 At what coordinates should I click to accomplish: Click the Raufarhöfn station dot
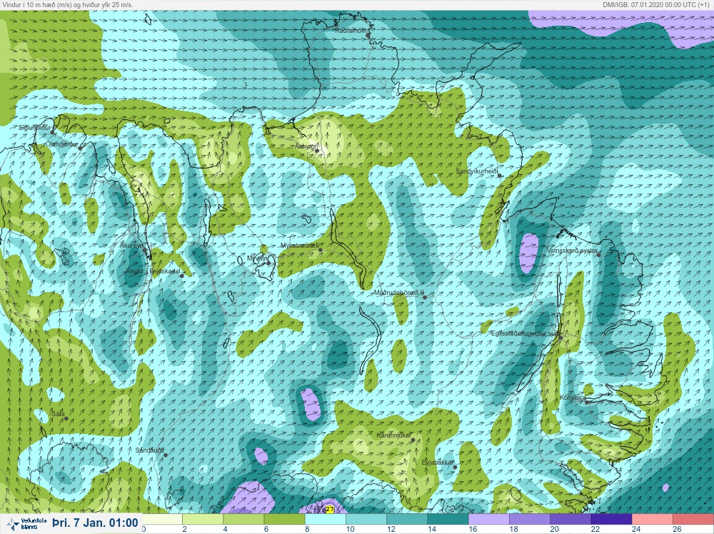point(368,35)
